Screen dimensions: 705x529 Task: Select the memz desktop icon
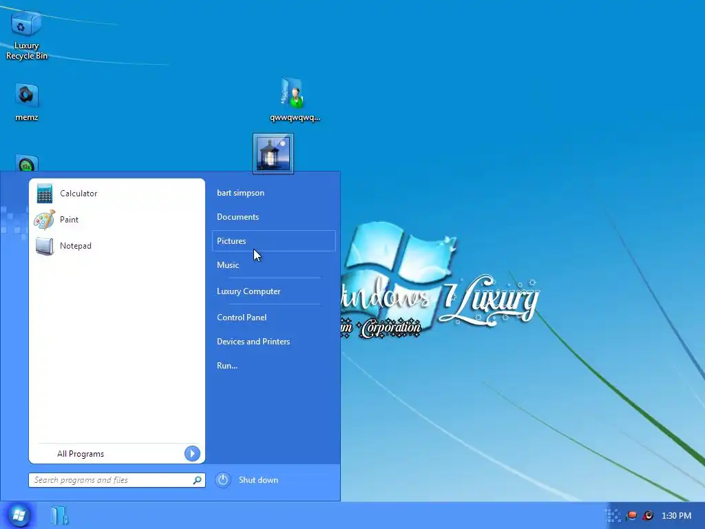click(x=27, y=102)
